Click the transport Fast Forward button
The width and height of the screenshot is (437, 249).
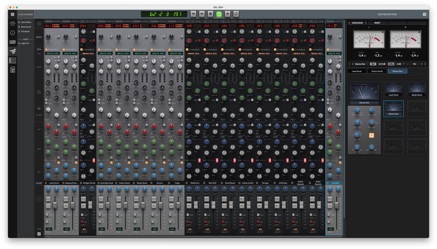point(202,14)
